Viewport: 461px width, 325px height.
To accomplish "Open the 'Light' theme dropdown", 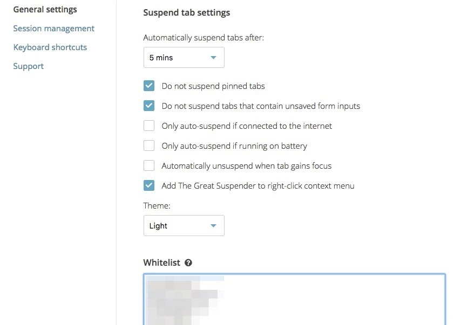I will coord(184,226).
